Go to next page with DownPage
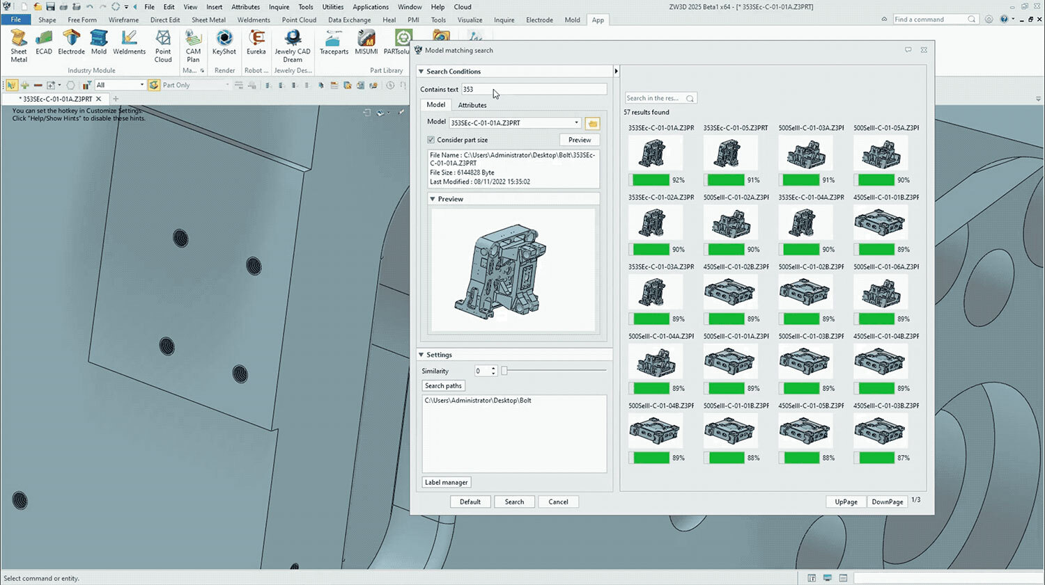1045x585 pixels. [888, 502]
